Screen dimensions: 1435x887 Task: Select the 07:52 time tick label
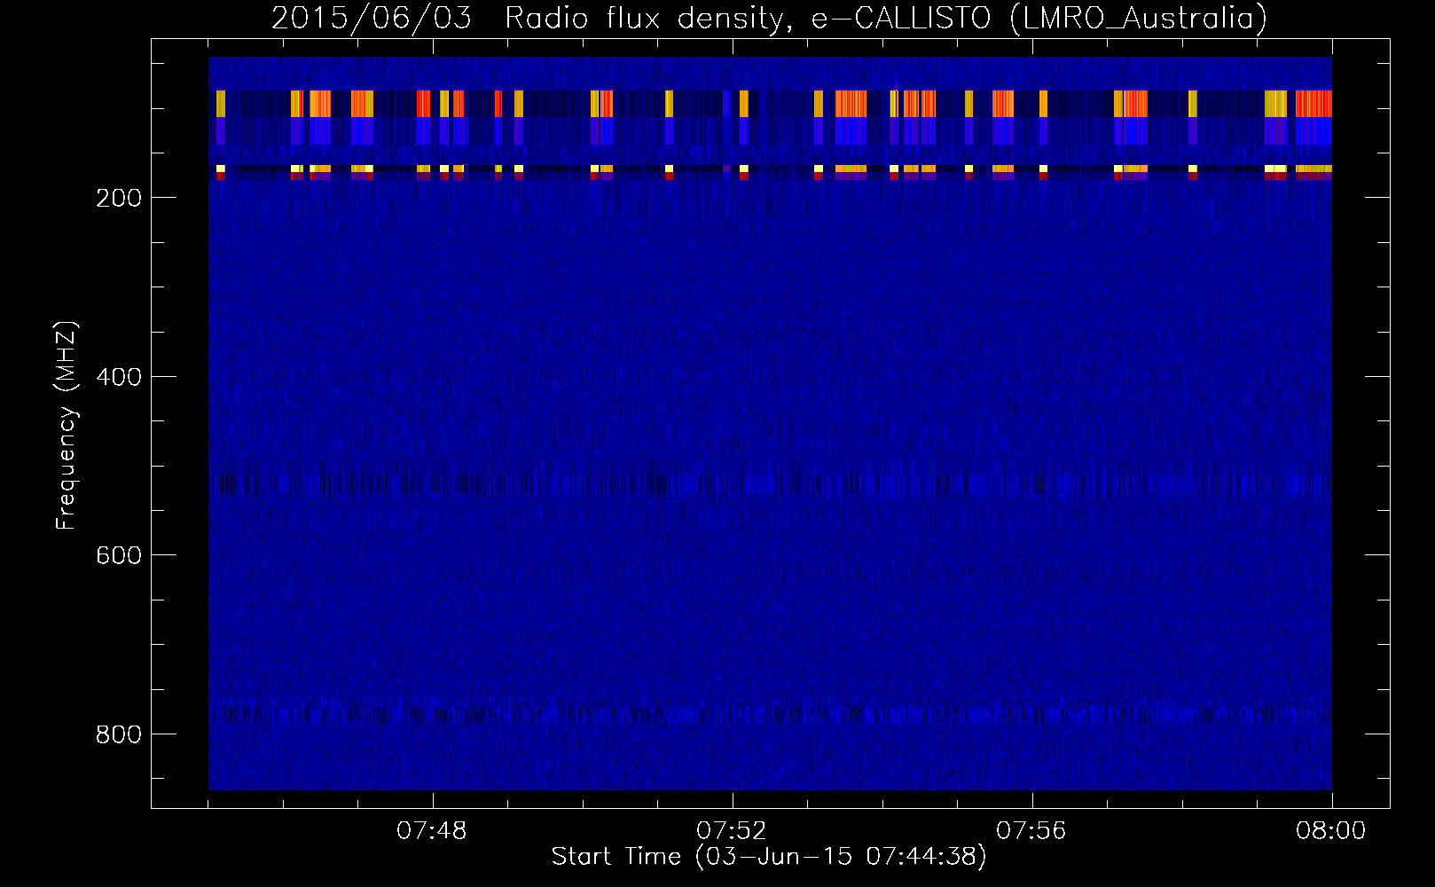coord(732,831)
